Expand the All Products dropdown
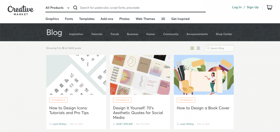Screen dimensions: 280x132 (x=57, y=8)
